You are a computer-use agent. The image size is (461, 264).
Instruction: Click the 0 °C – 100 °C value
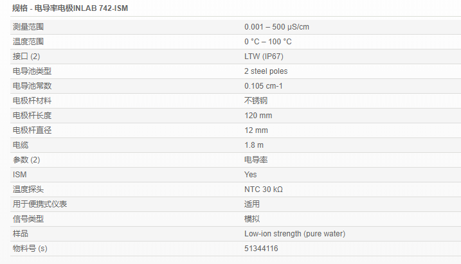tap(268, 41)
